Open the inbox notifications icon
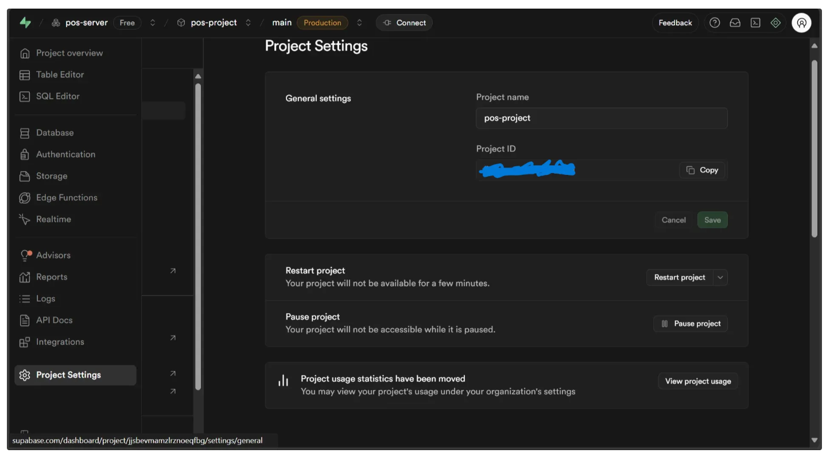 pos(735,23)
